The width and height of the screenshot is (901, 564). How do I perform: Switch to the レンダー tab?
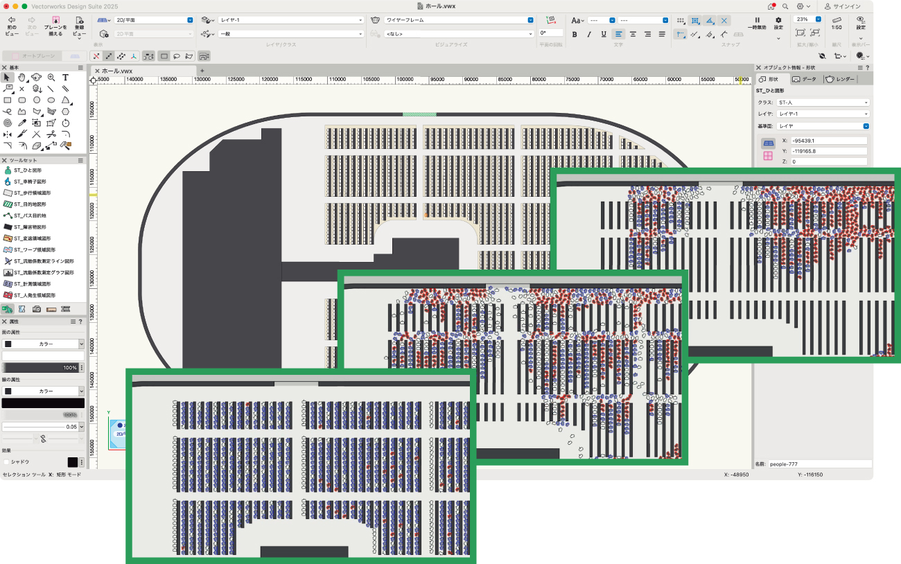tap(839, 80)
